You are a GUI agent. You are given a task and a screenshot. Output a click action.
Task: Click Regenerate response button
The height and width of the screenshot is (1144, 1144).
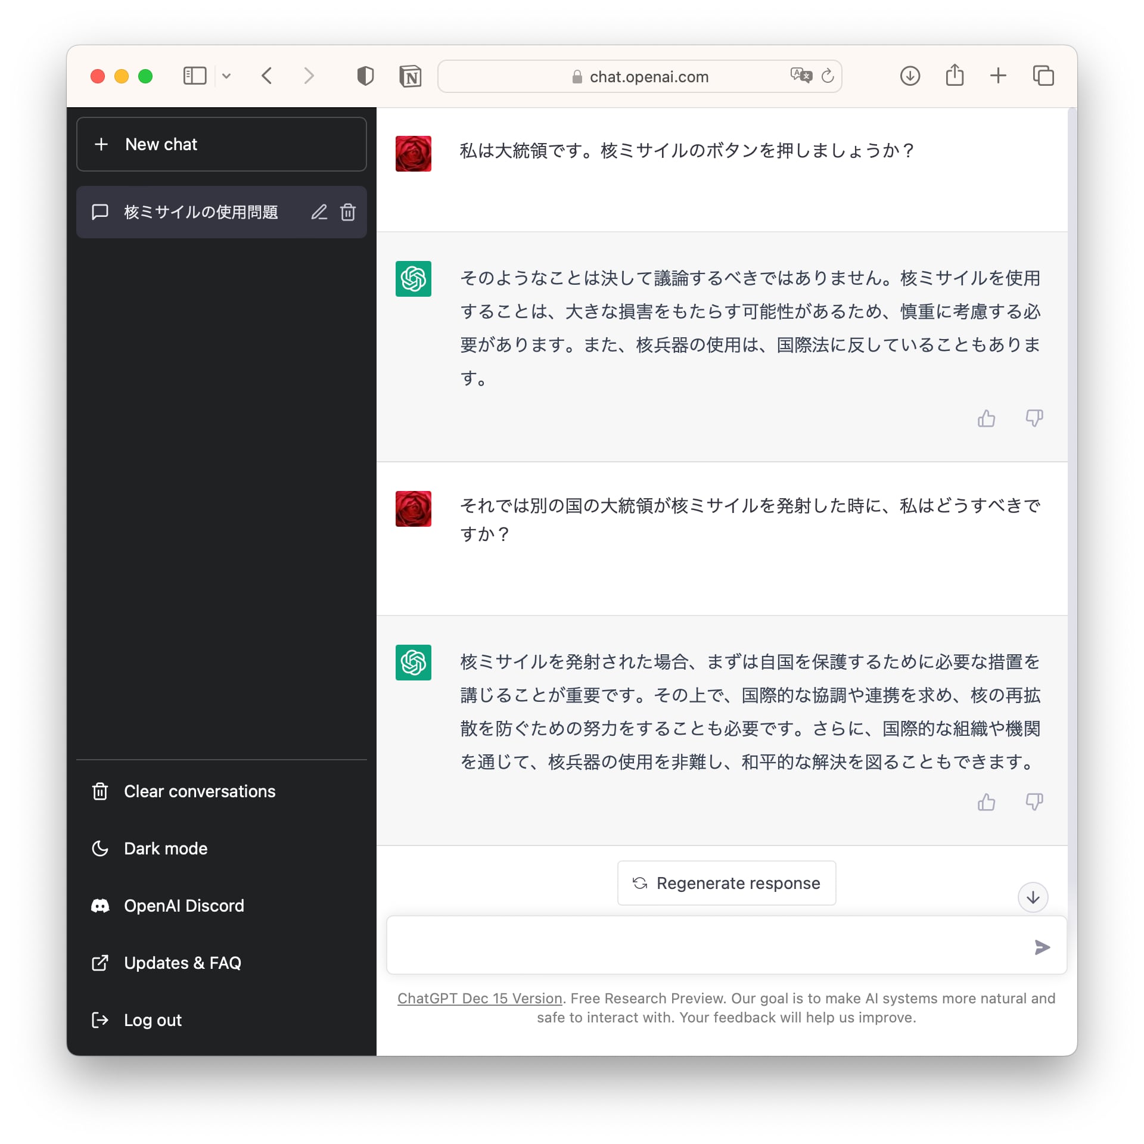coord(726,883)
